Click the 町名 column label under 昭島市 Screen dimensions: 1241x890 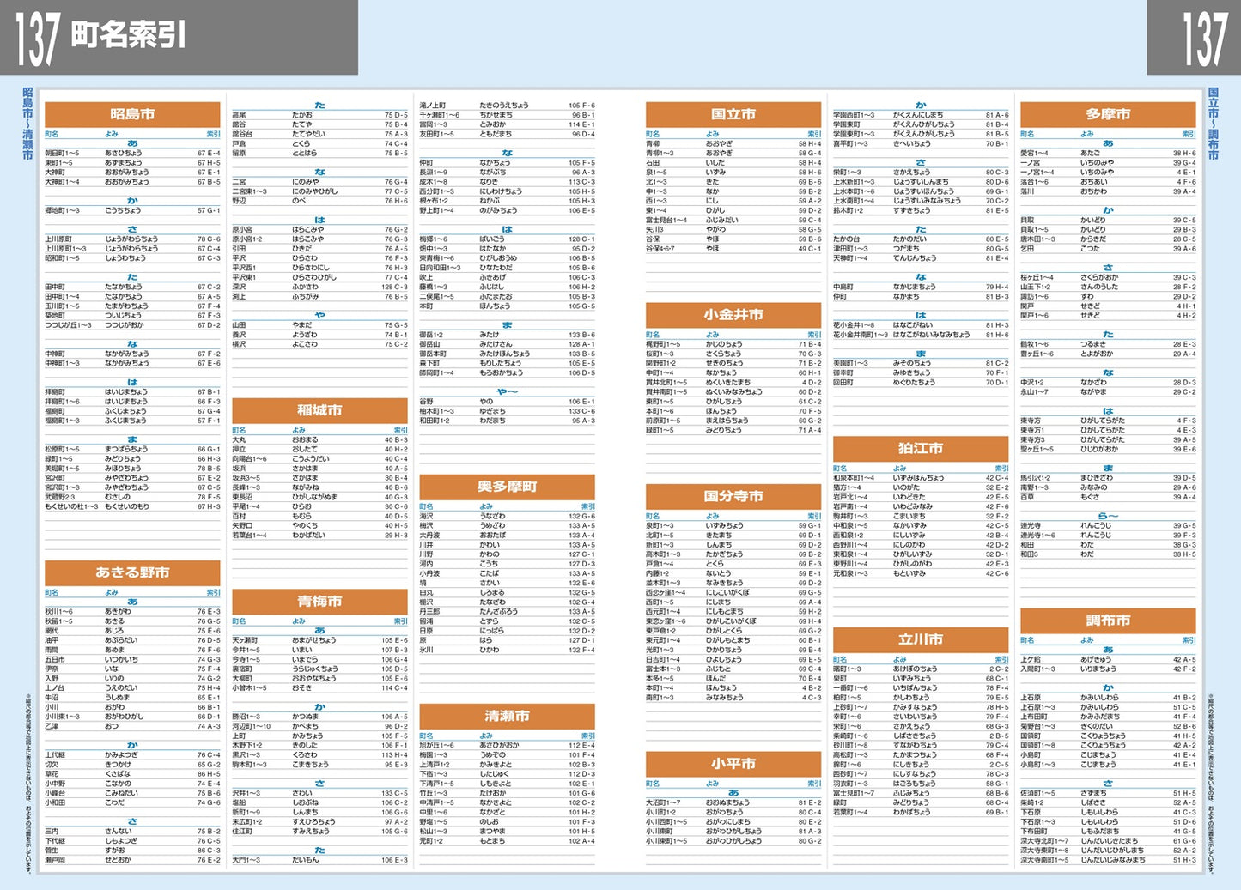click(x=52, y=135)
